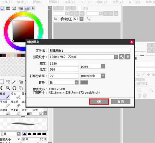Click the background color preview swatch

[x=84, y=82]
